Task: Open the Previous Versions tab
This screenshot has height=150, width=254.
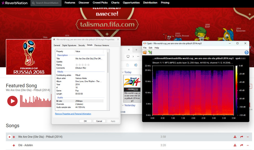Action: tap(102, 45)
